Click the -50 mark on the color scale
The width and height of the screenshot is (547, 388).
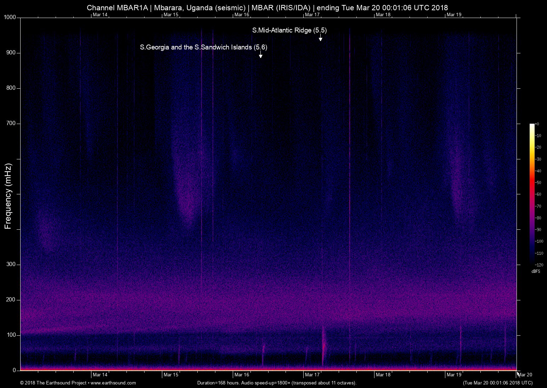538,183
